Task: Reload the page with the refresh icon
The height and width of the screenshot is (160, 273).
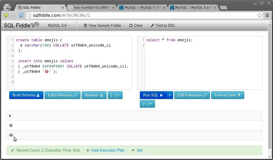Action: 21,15
